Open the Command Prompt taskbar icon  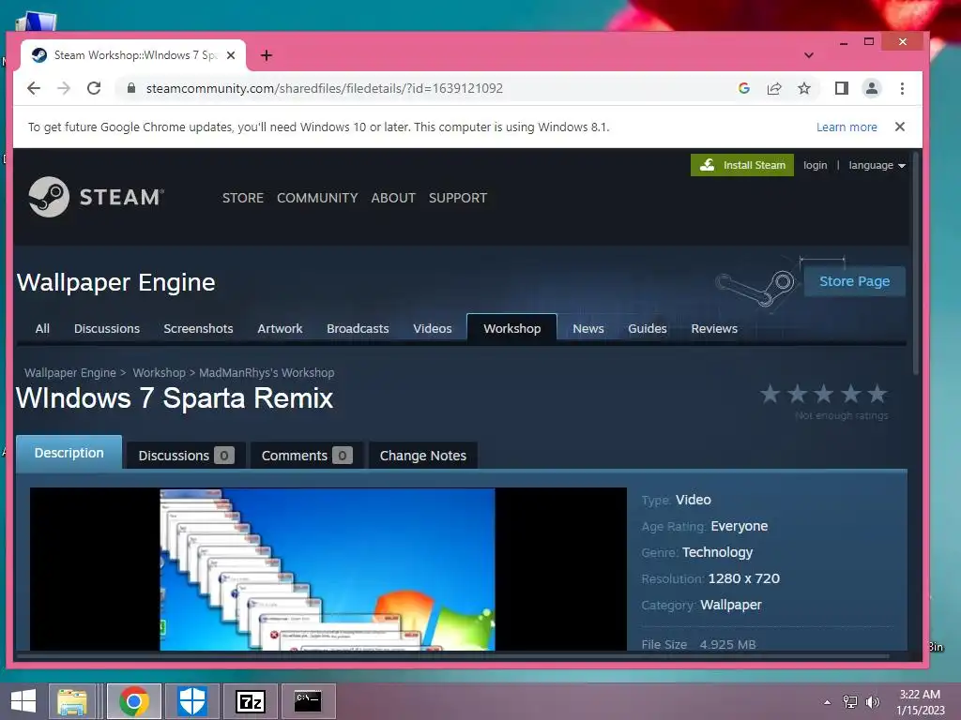pos(308,701)
